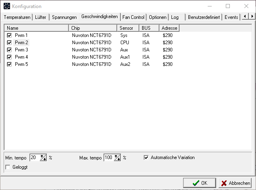Uncheck the Pwm 2 checkbox
The height and width of the screenshot is (190, 256).
[x=9, y=43]
